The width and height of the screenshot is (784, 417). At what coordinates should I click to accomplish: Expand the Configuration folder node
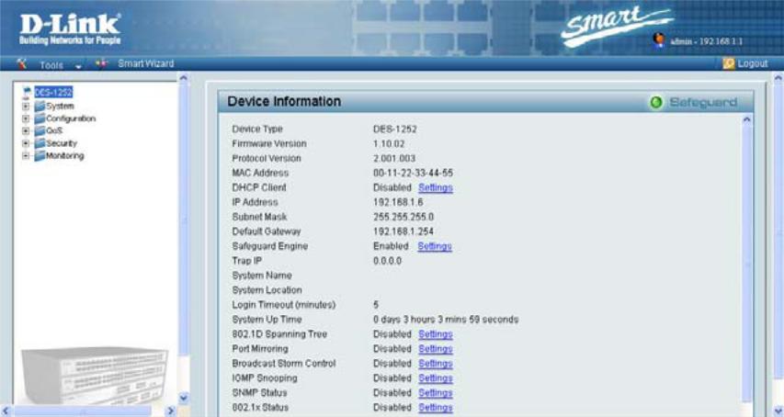pos(26,118)
